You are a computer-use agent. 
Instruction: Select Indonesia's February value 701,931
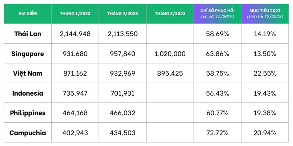[123, 93]
